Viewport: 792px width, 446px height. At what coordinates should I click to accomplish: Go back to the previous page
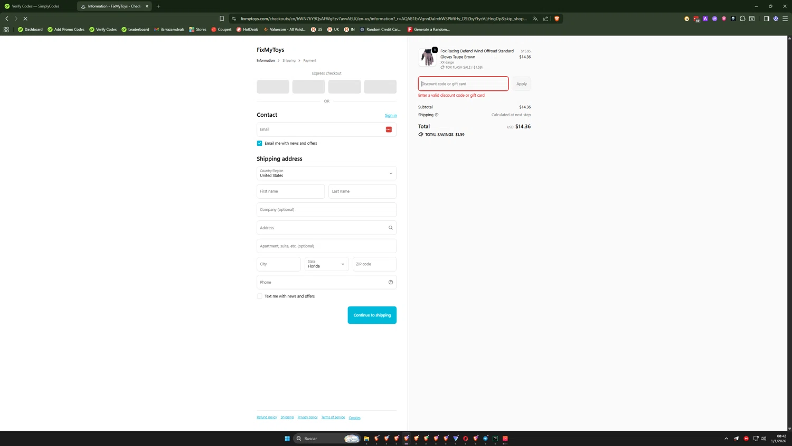pyautogui.click(x=7, y=18)
